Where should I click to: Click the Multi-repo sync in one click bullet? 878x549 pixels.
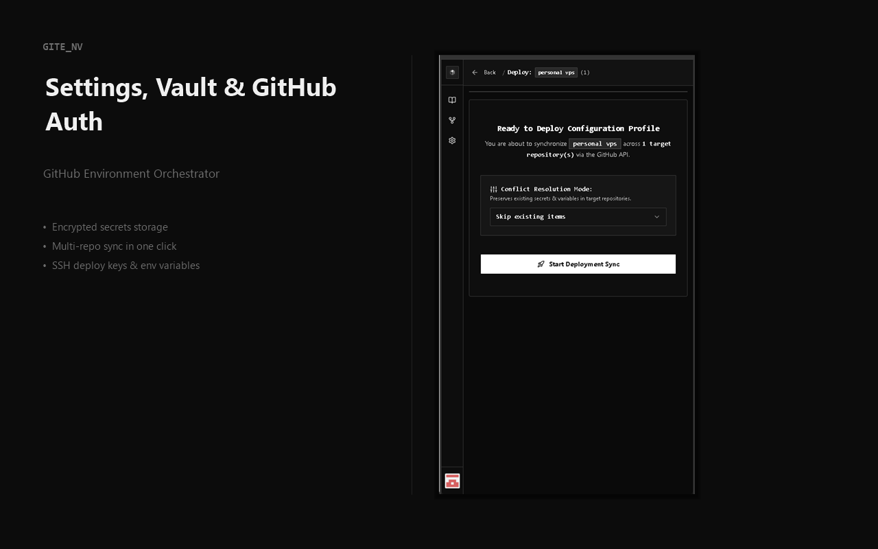115,246
